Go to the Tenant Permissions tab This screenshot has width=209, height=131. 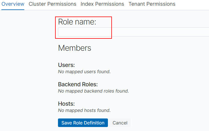pyautogui.click(x=152, y=4)
